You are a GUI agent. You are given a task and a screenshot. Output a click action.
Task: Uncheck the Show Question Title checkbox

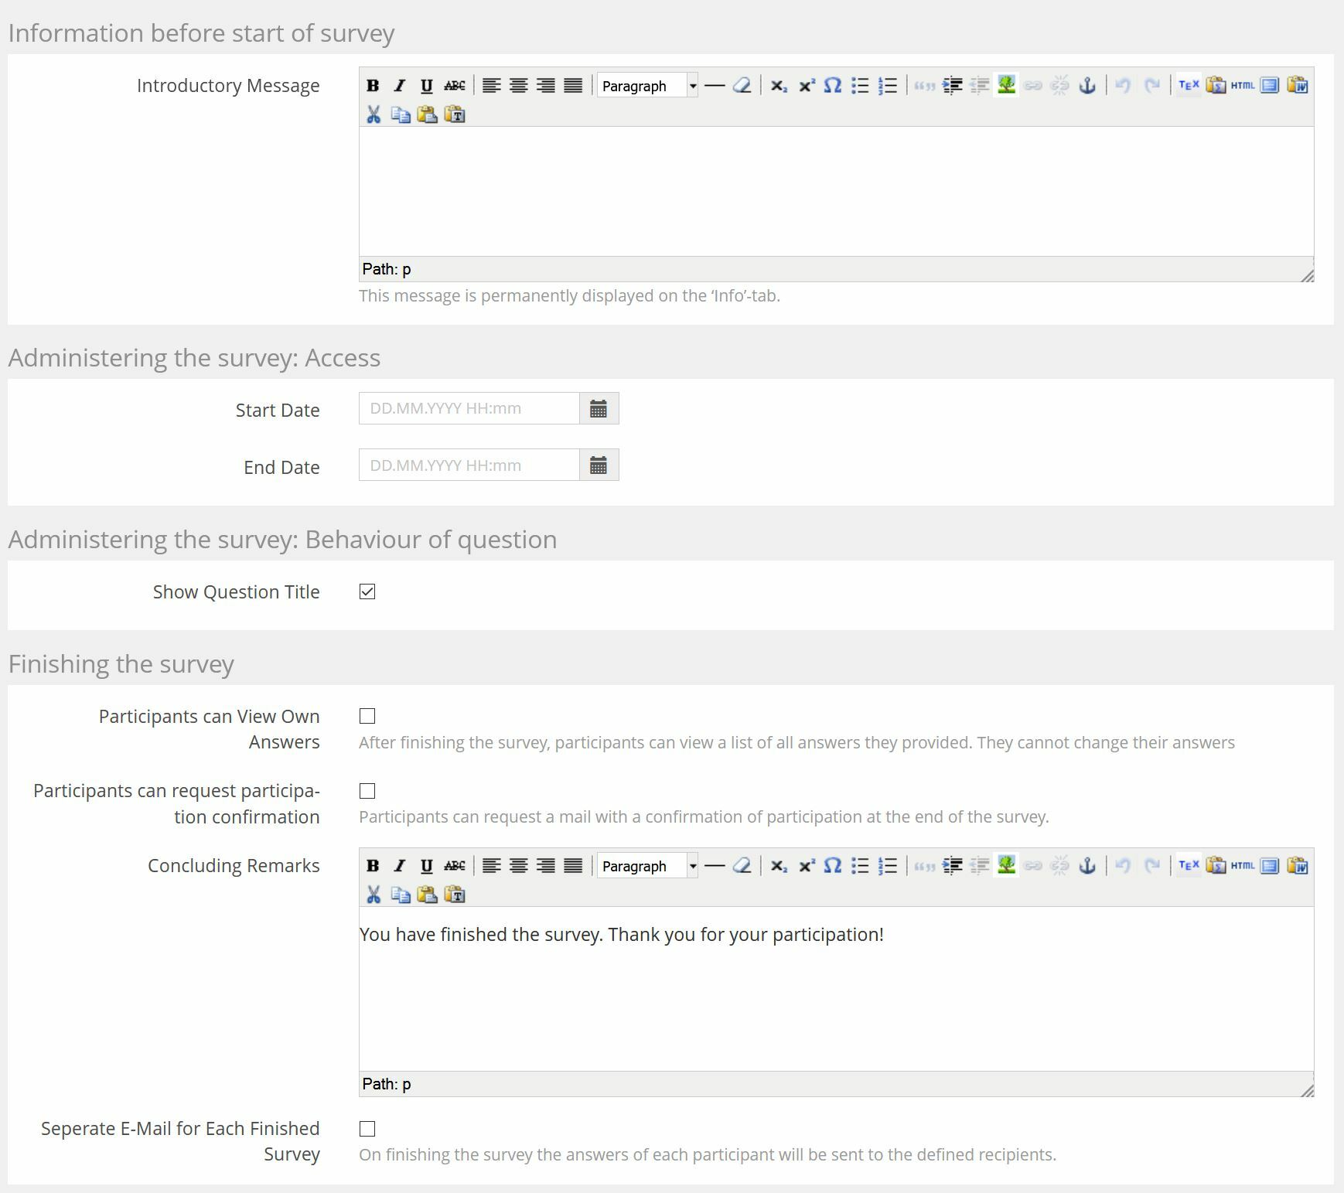tap(367, 592)
